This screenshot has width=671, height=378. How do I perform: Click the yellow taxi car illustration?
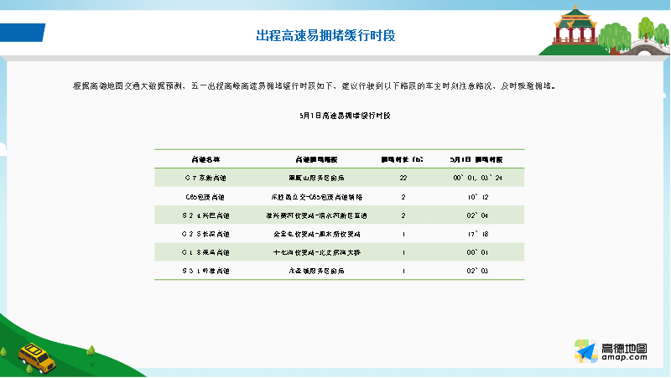[35, 358]
